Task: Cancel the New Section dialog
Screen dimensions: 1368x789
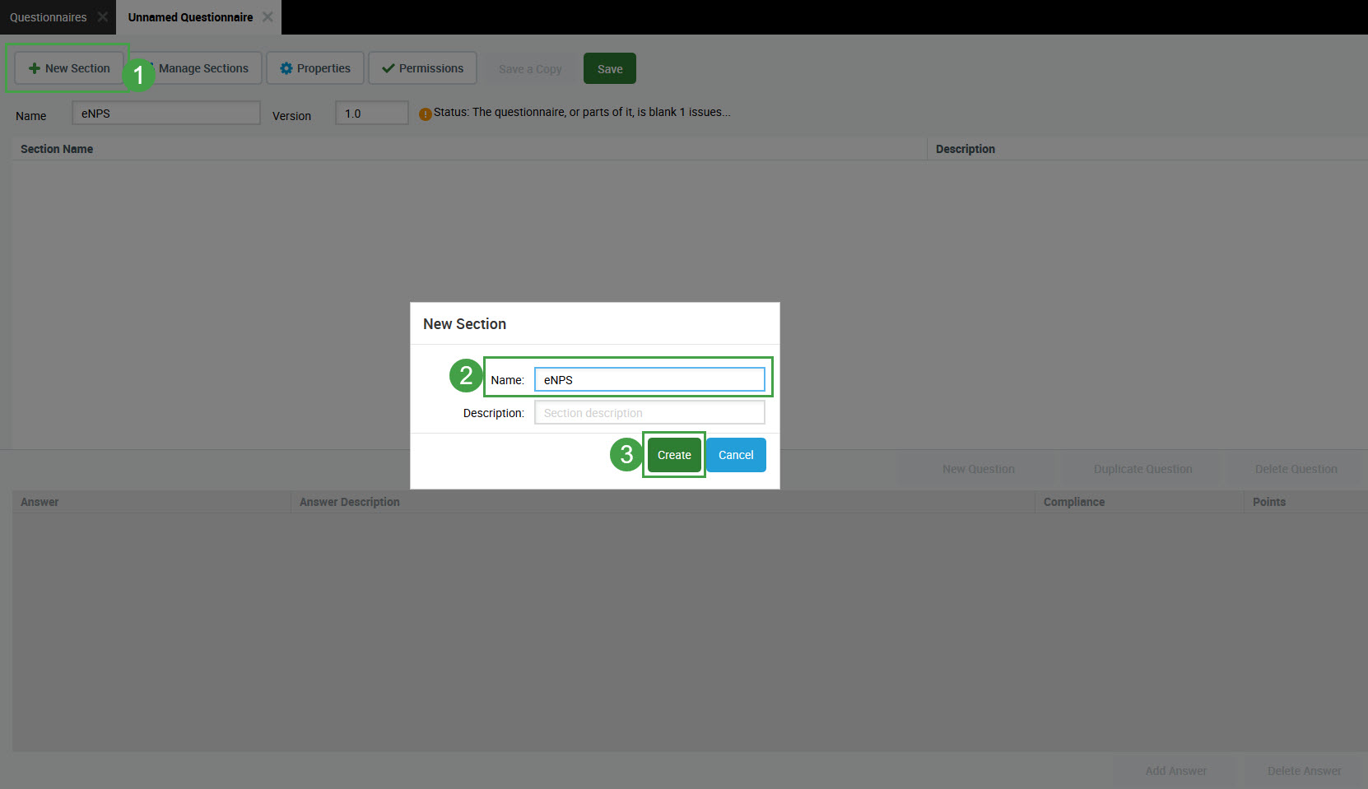Action: click(736, 455)
